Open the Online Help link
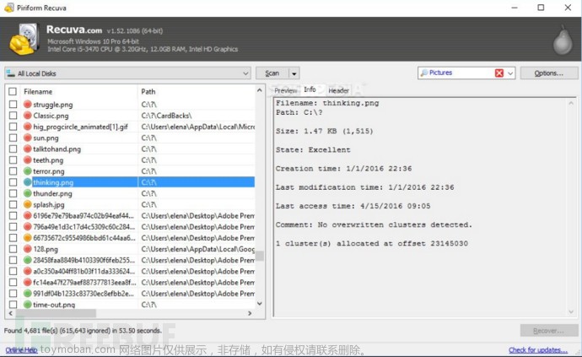The image size is (582, 357). [x=21, y=350]
